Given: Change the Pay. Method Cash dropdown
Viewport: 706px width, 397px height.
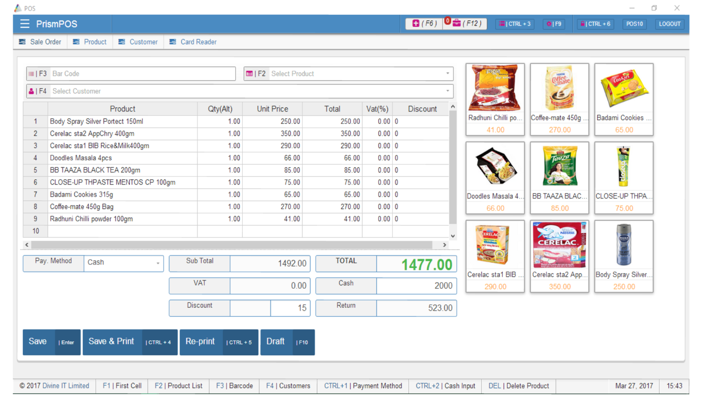Looking at the screenshot, I should pyautogui.click(x=124, y=263).
